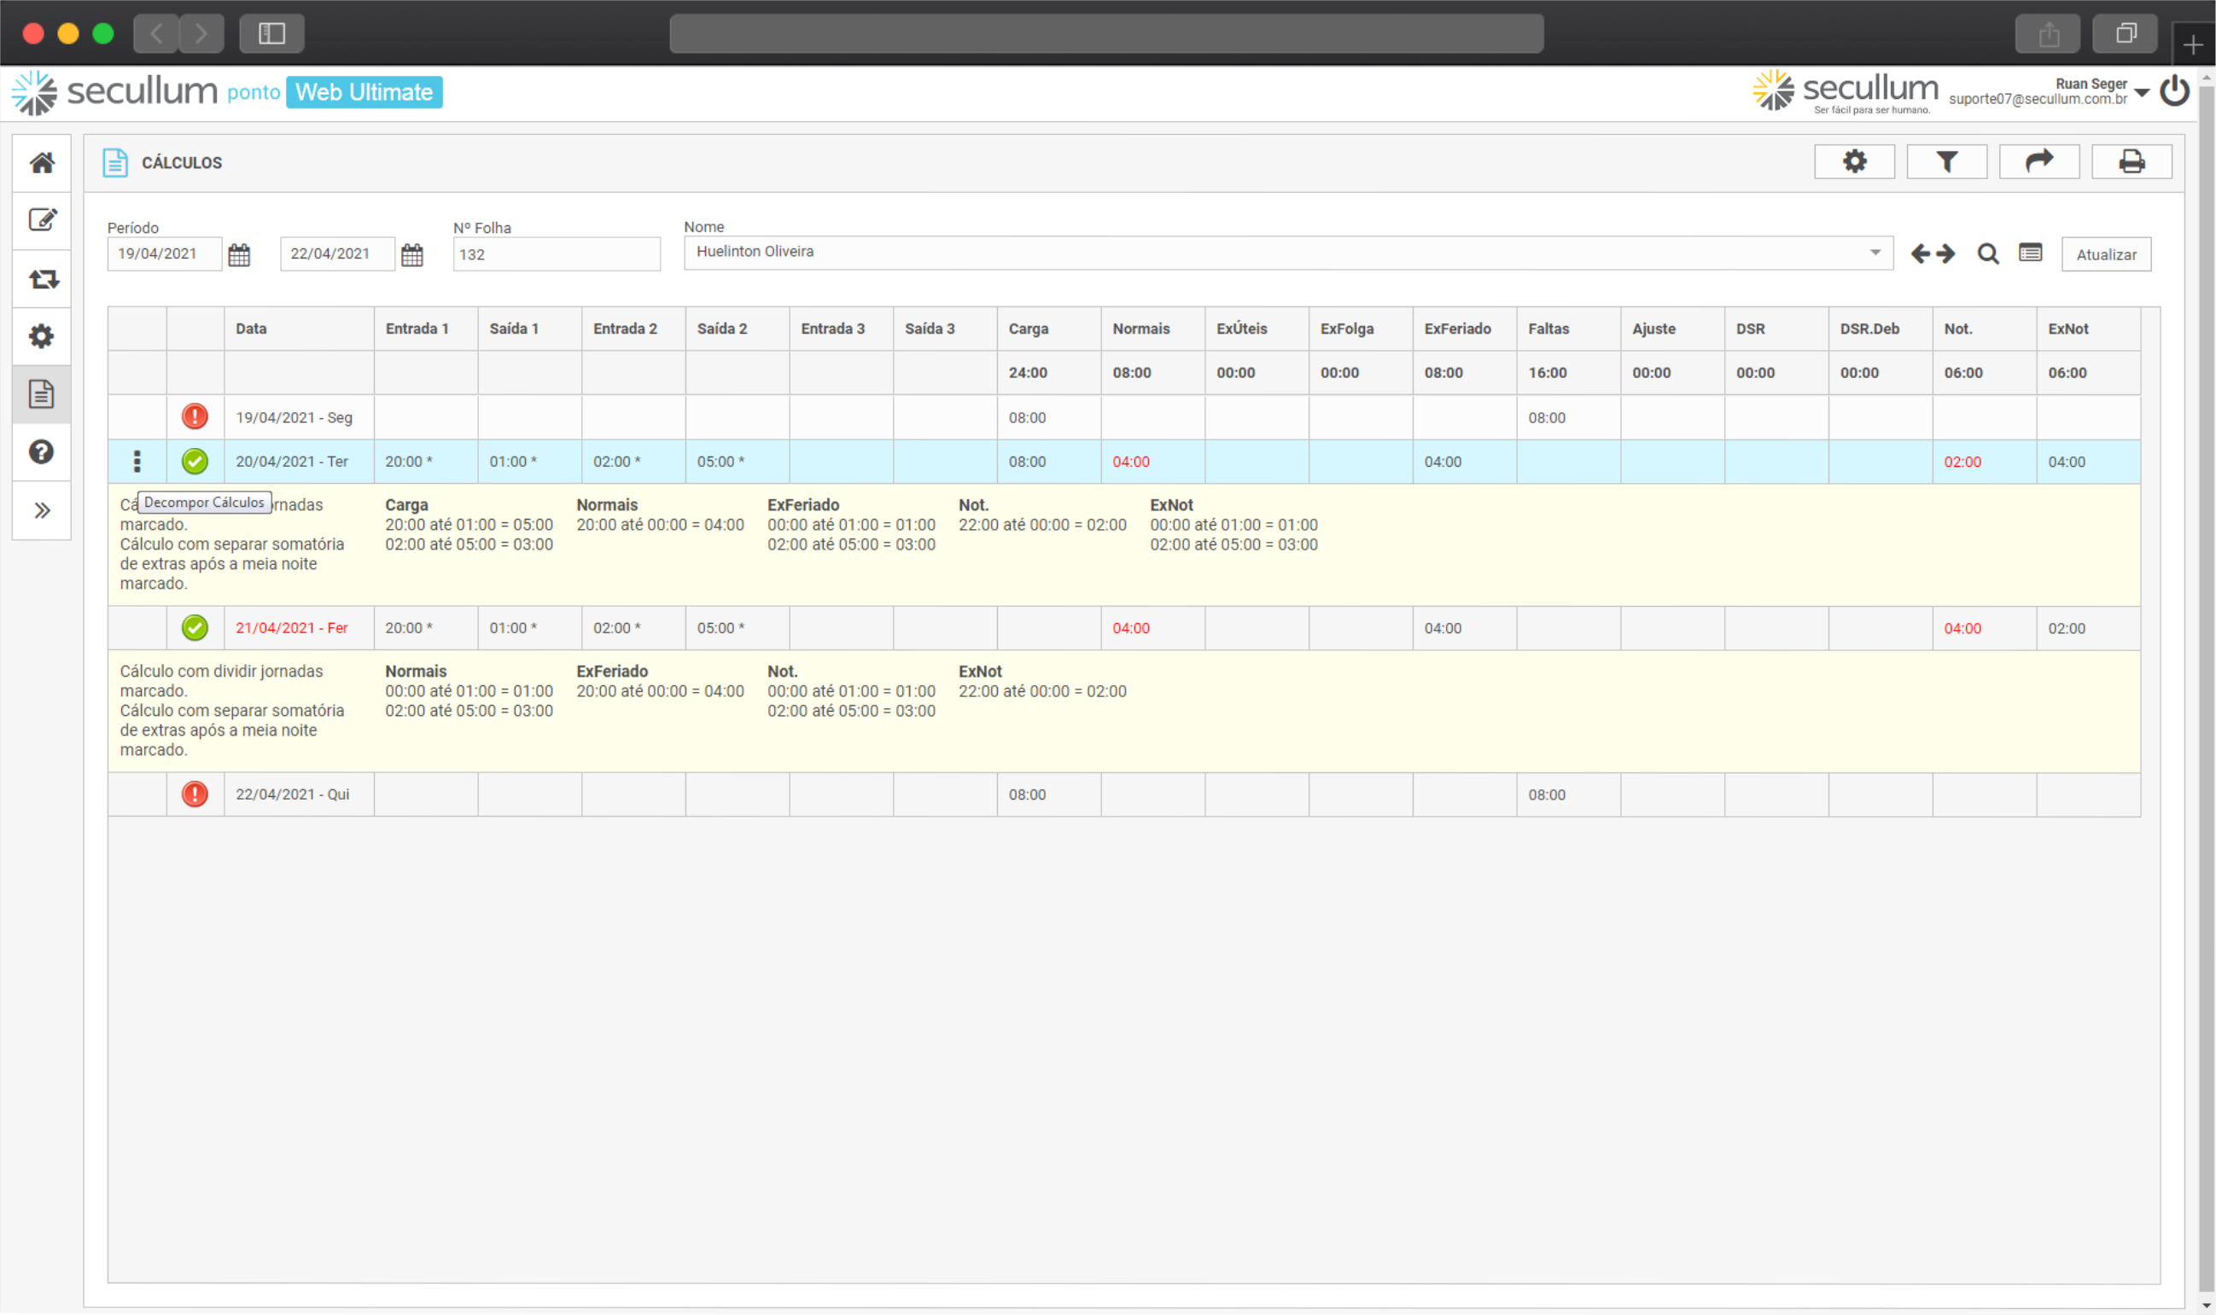Click the printer icon button

point(2131,162)
